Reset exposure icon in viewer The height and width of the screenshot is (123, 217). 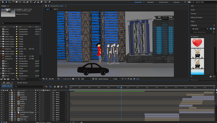pyautogui.click(x=134, y=79)
